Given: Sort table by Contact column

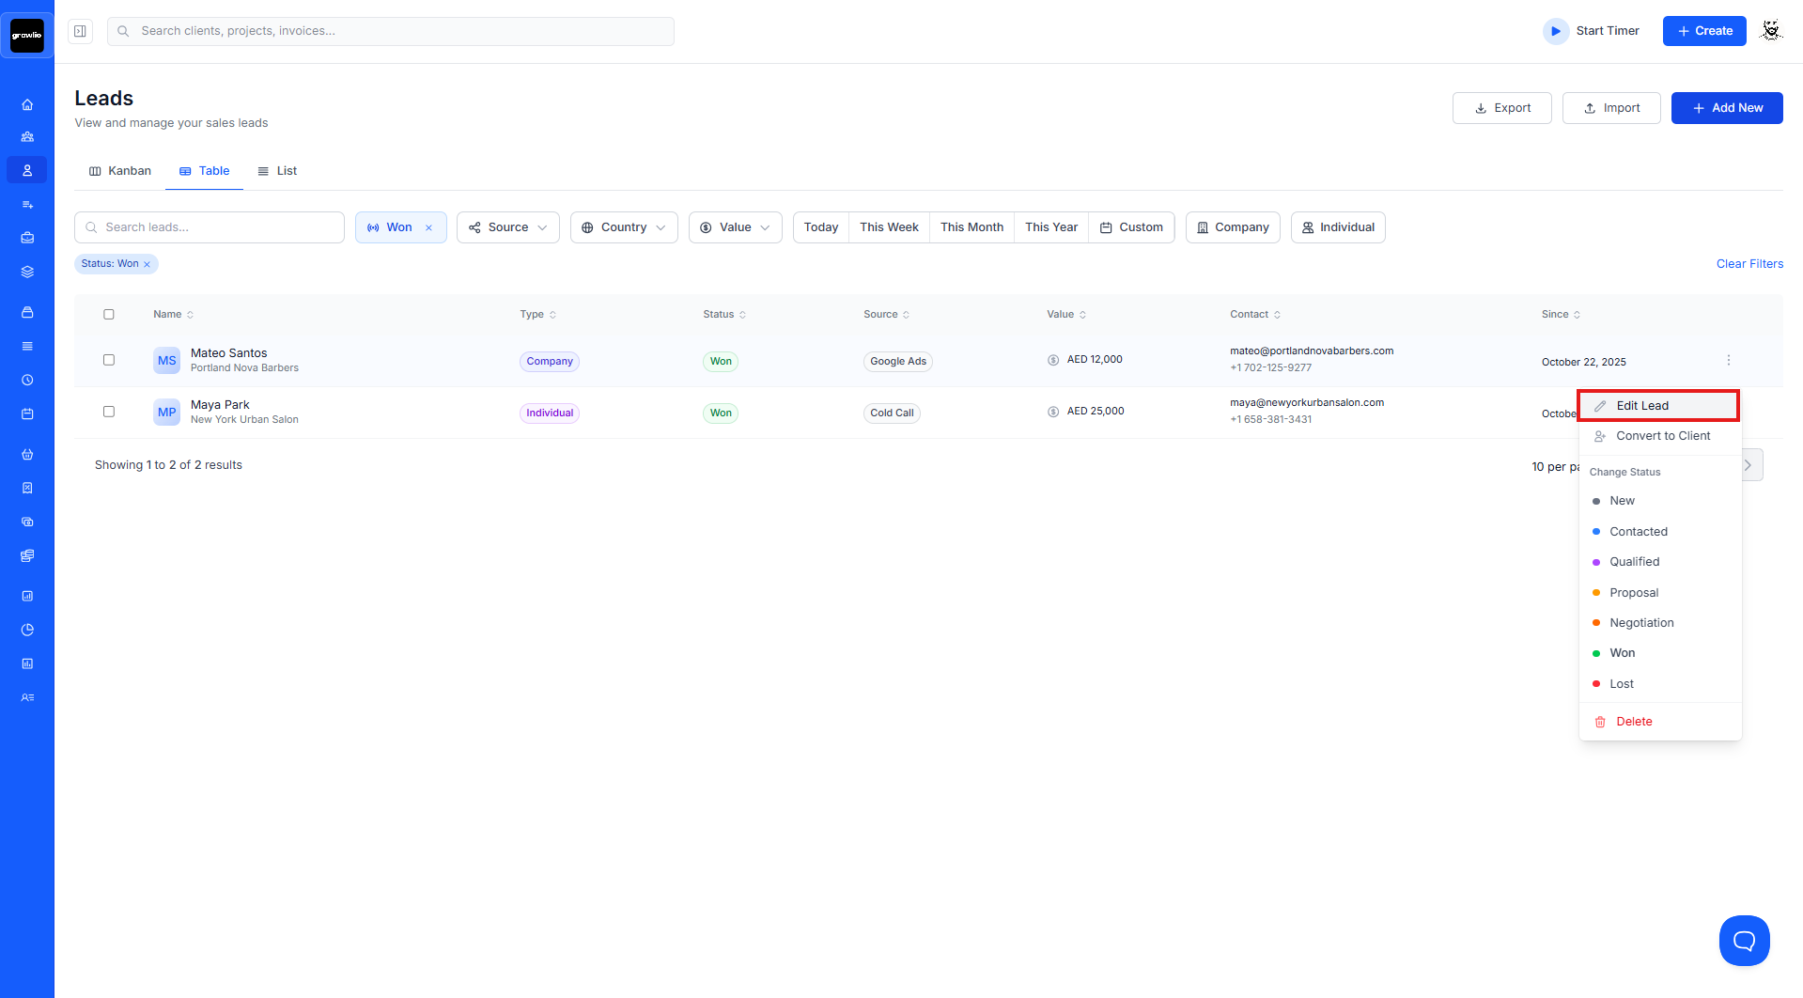Looking at the screenshot, I should pyautogui.click(x=1256, y=315).
